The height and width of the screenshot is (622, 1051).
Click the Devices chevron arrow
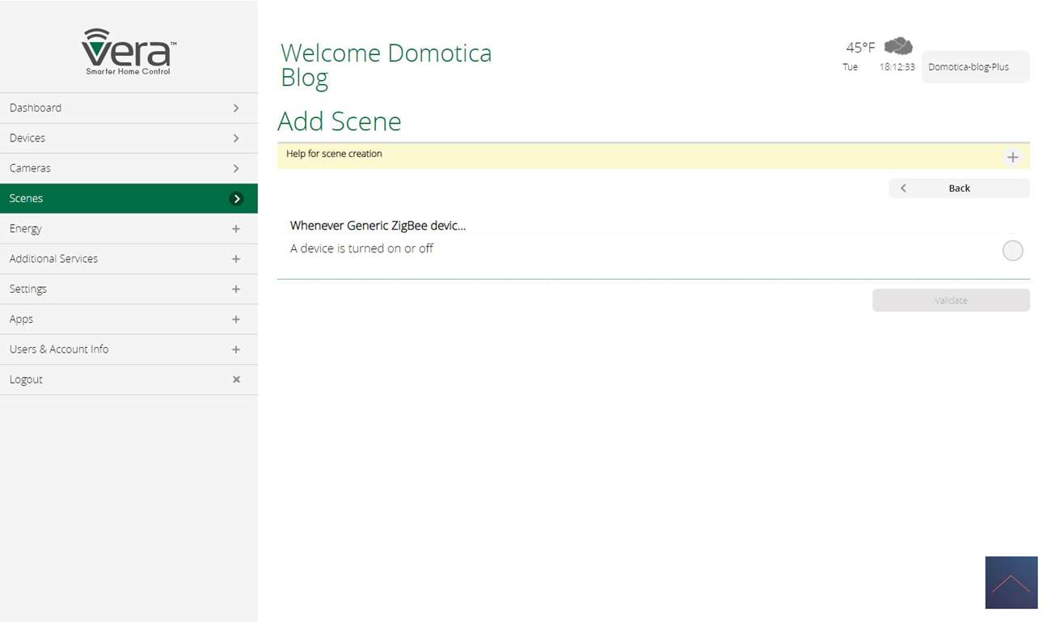pyautogui.click(x=236, y=138)
